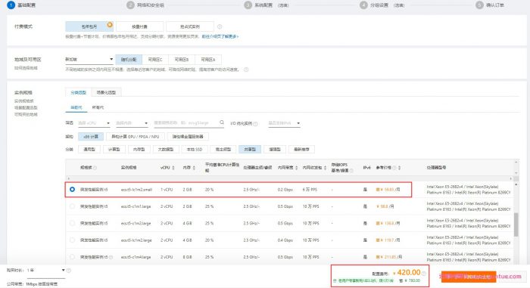
Task: Click 0.2 Gbps cell in first row
Action: click(285, 190)
